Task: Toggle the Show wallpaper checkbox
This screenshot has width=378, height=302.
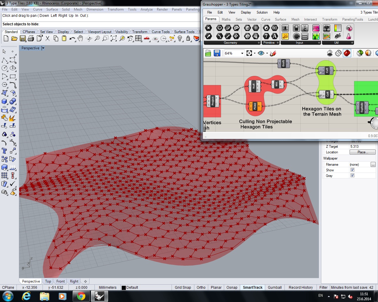Action: coord(352,170)
